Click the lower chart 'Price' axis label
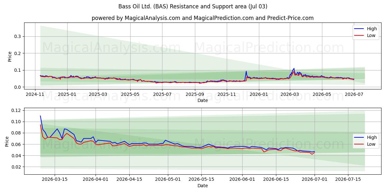Screen dimensions: 386x193 (7, 141)
